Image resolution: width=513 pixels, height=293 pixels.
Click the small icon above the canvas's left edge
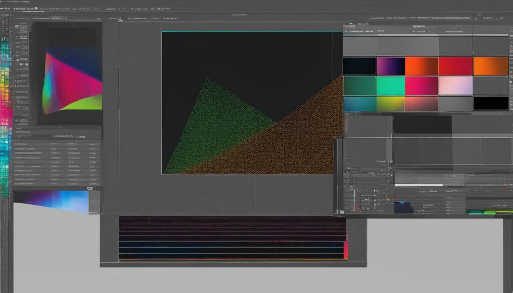click(120, 20)
